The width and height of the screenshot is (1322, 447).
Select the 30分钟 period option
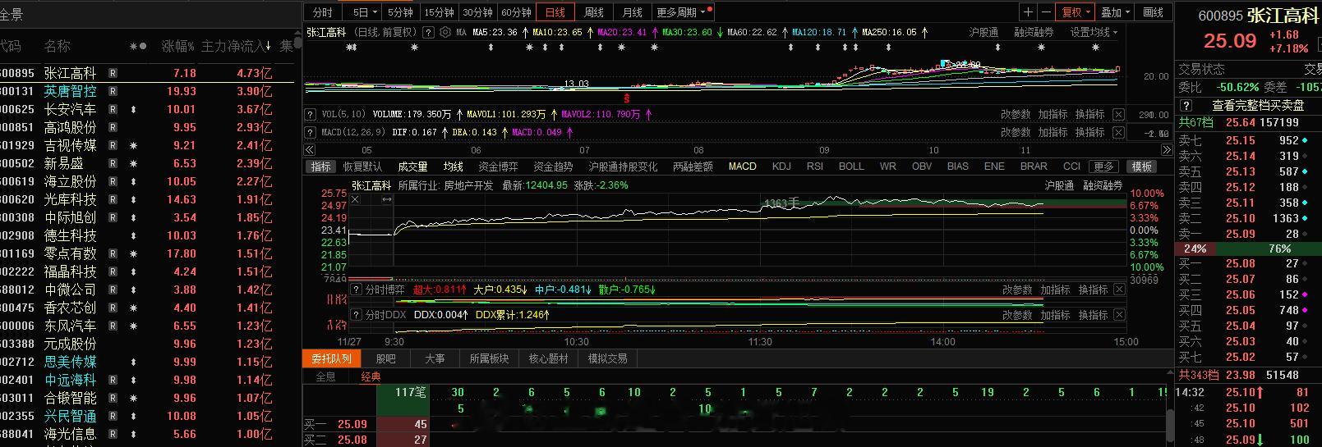tap(477, 12)
